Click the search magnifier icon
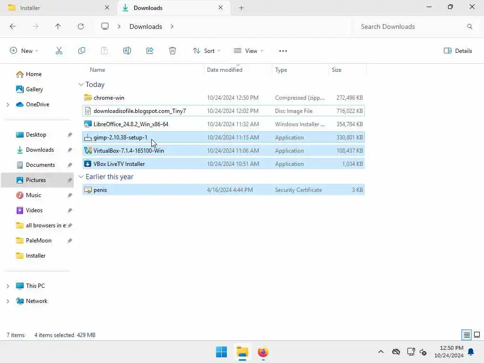 470,26
